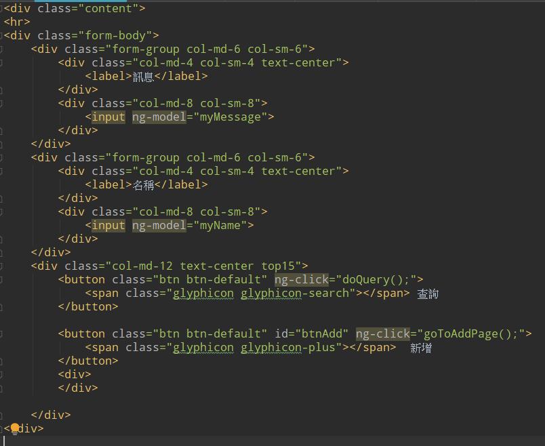
Task: Click ng-click attribute on the doQuery line
Action: tap(302, 279)
